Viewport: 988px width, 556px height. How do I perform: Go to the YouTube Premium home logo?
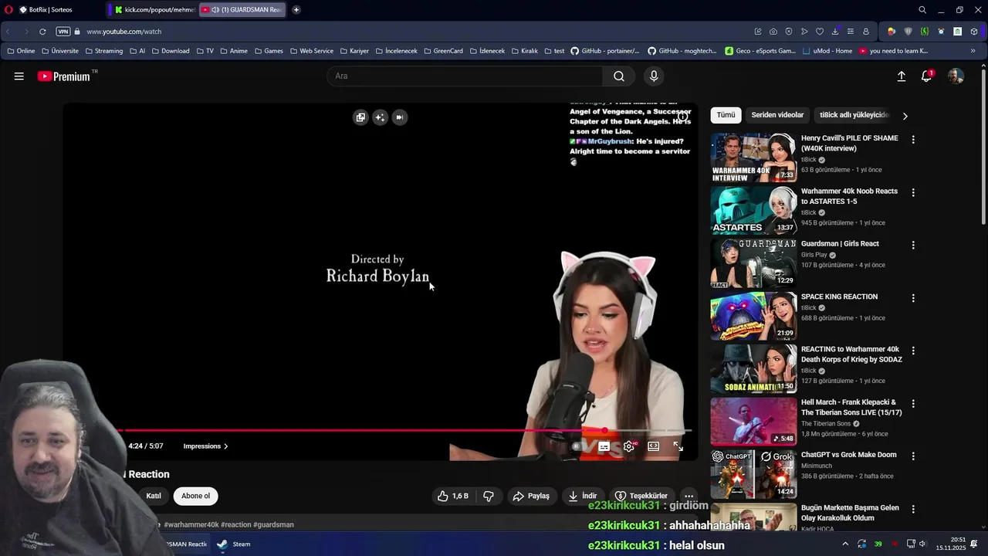click(64, 76)
